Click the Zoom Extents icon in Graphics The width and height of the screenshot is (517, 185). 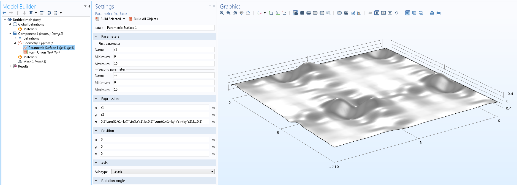point(248,13)
